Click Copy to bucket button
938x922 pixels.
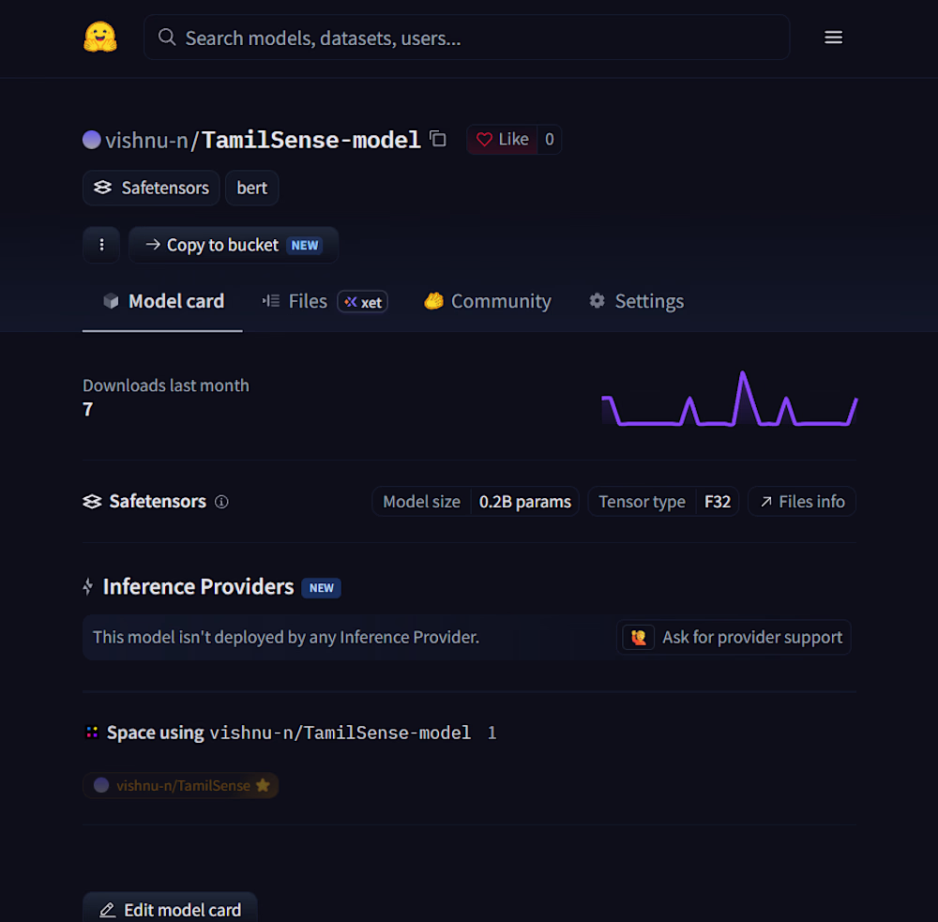pyautogui.click(x=234, y=245)
